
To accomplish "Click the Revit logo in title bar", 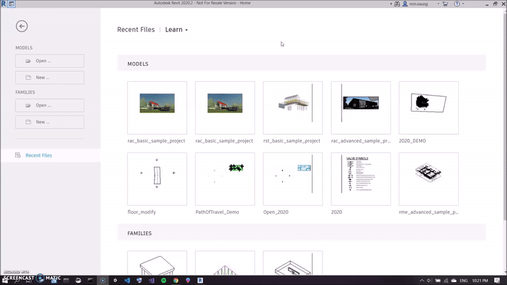I will tap(3, 3).
